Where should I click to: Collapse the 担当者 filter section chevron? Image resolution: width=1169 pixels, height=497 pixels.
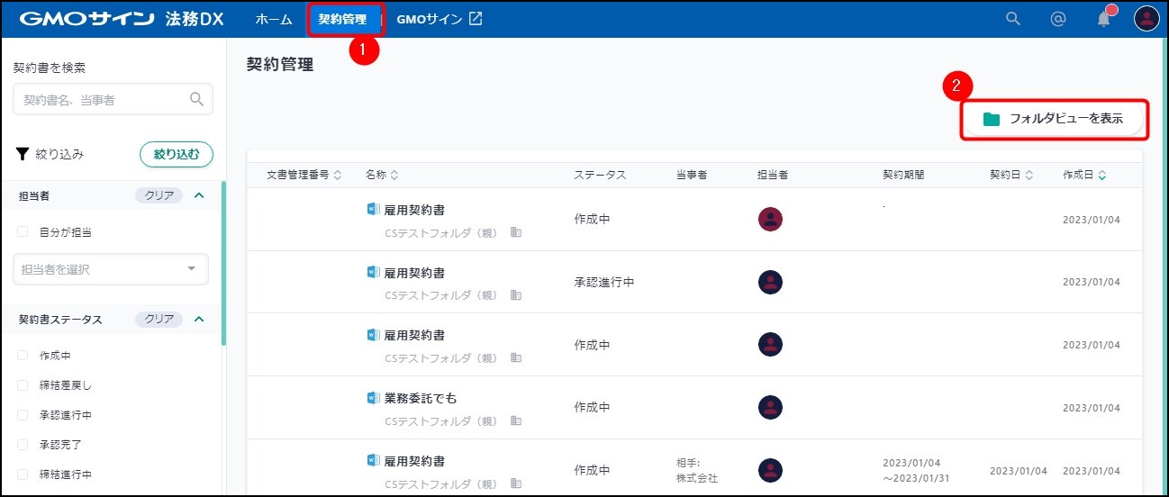pos(200,195)
